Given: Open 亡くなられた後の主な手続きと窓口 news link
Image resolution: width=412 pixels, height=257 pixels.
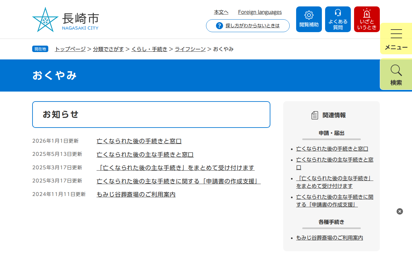Looking at the screenshot, I should [145, 155].
